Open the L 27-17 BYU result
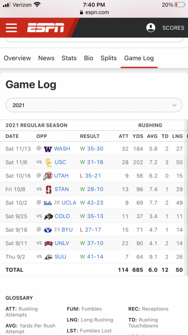 (x=91, y=229)
